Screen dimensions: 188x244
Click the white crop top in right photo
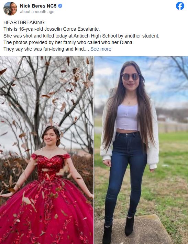127,117
